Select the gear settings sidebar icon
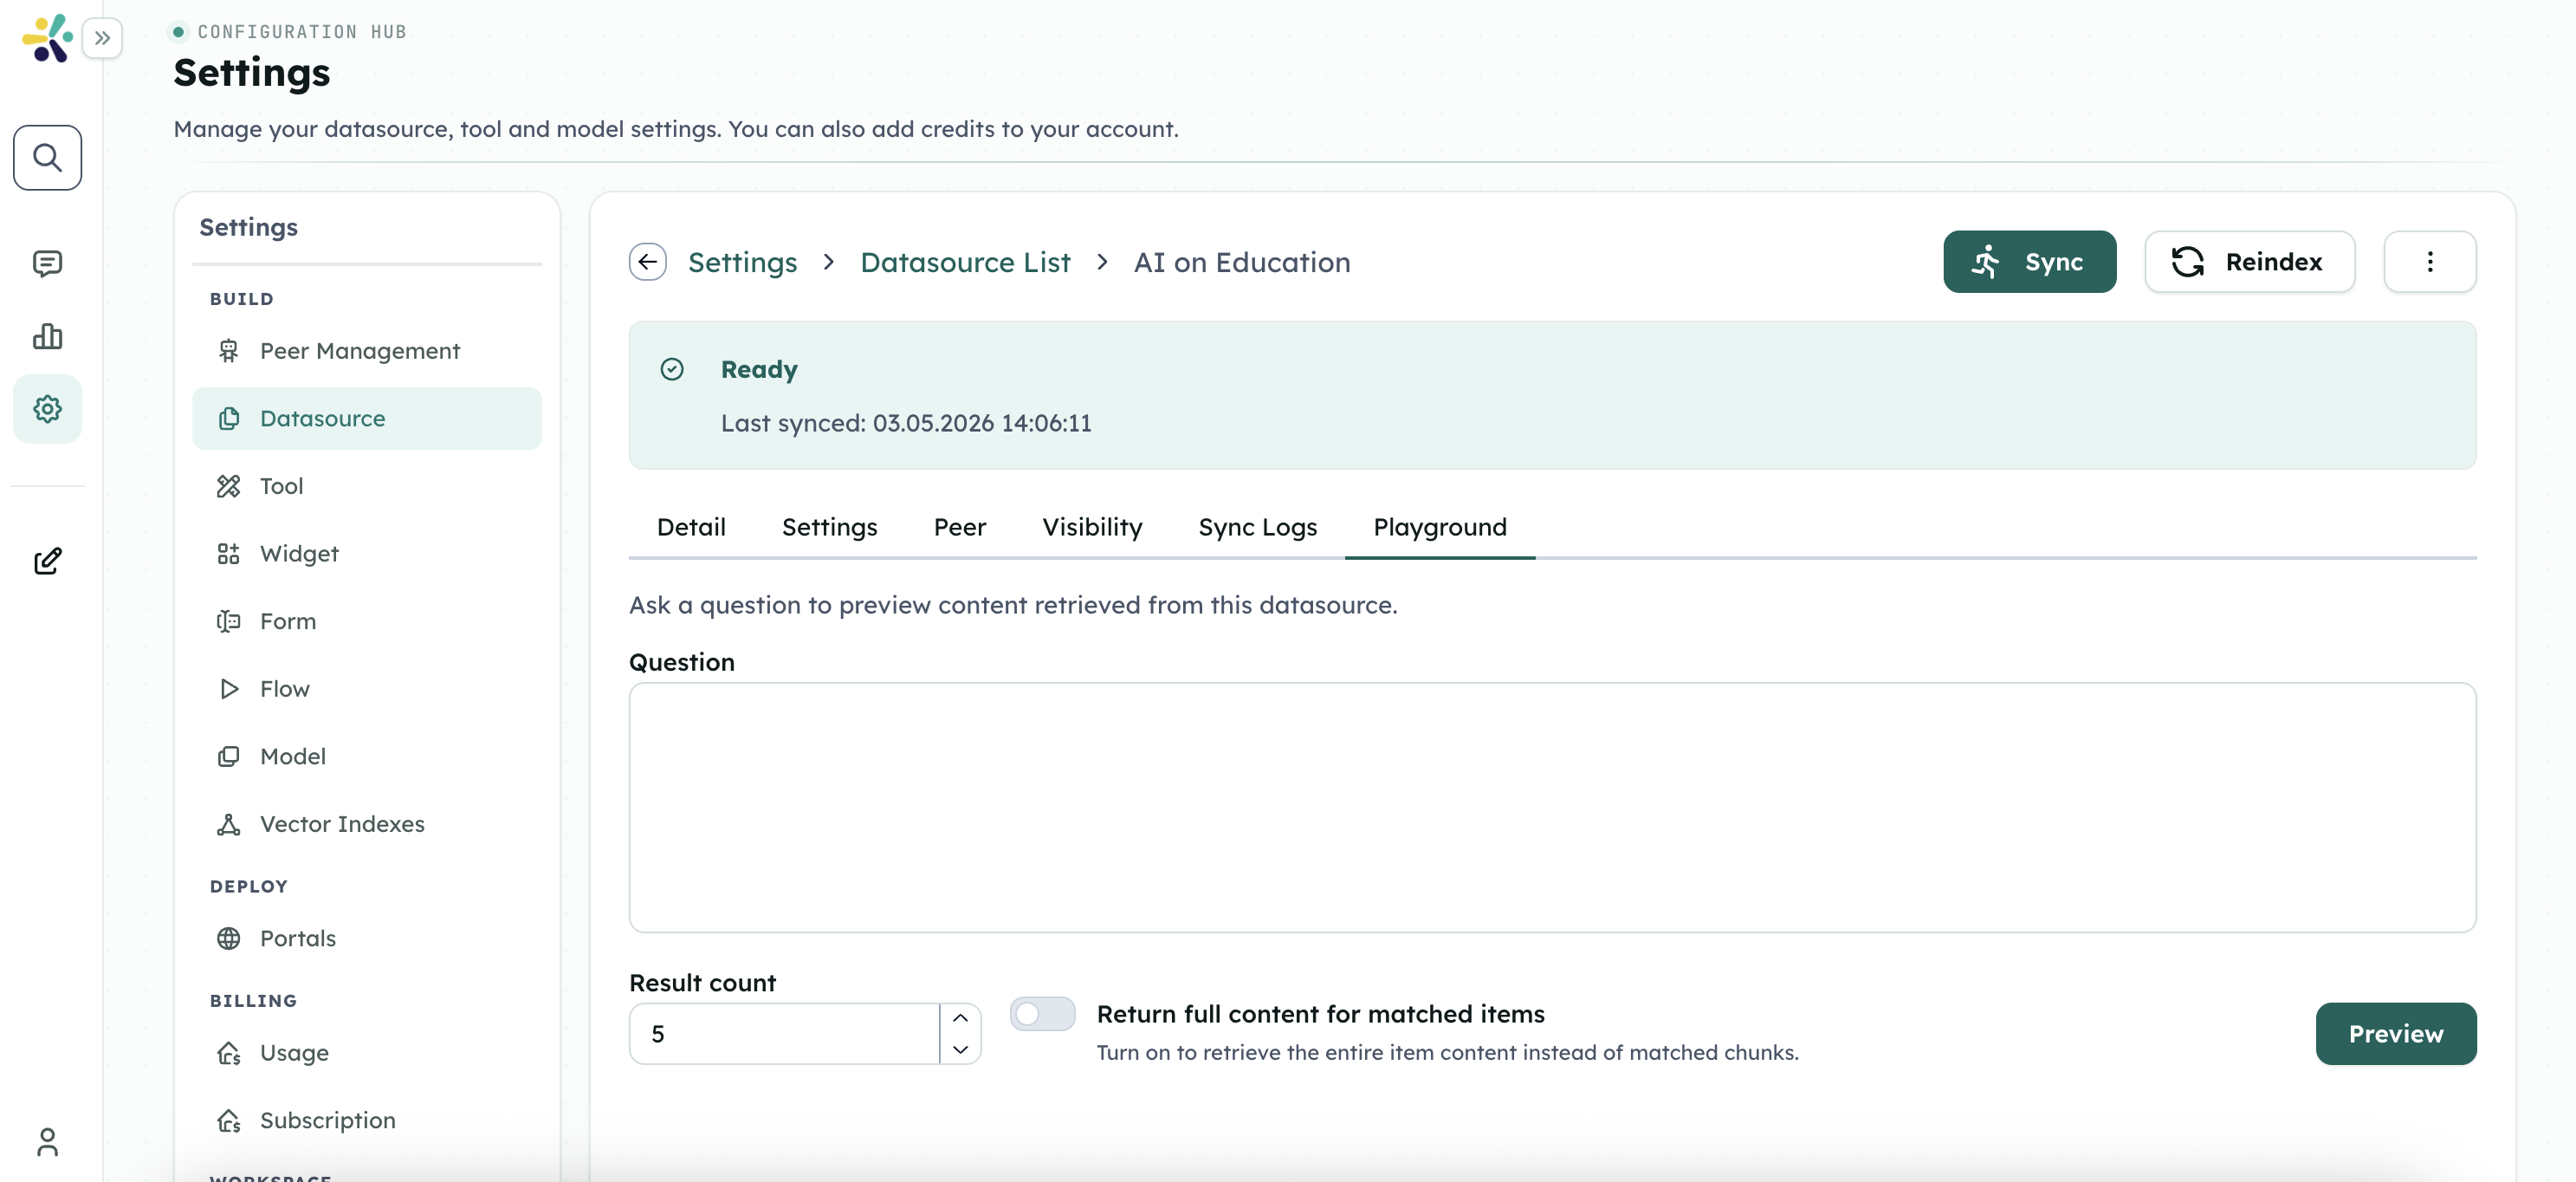Screen dimensions: 2576x1182 pyautogui.click(x=47, y=408)
